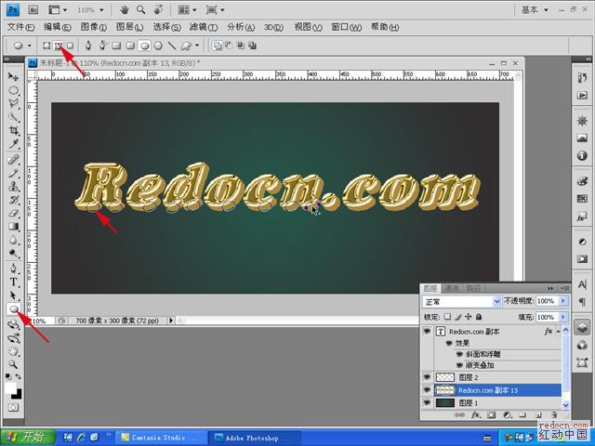Open the blend mode dropdown showing 正常
Viewport: 595px width, 446px height.
[x=462, y=301]
